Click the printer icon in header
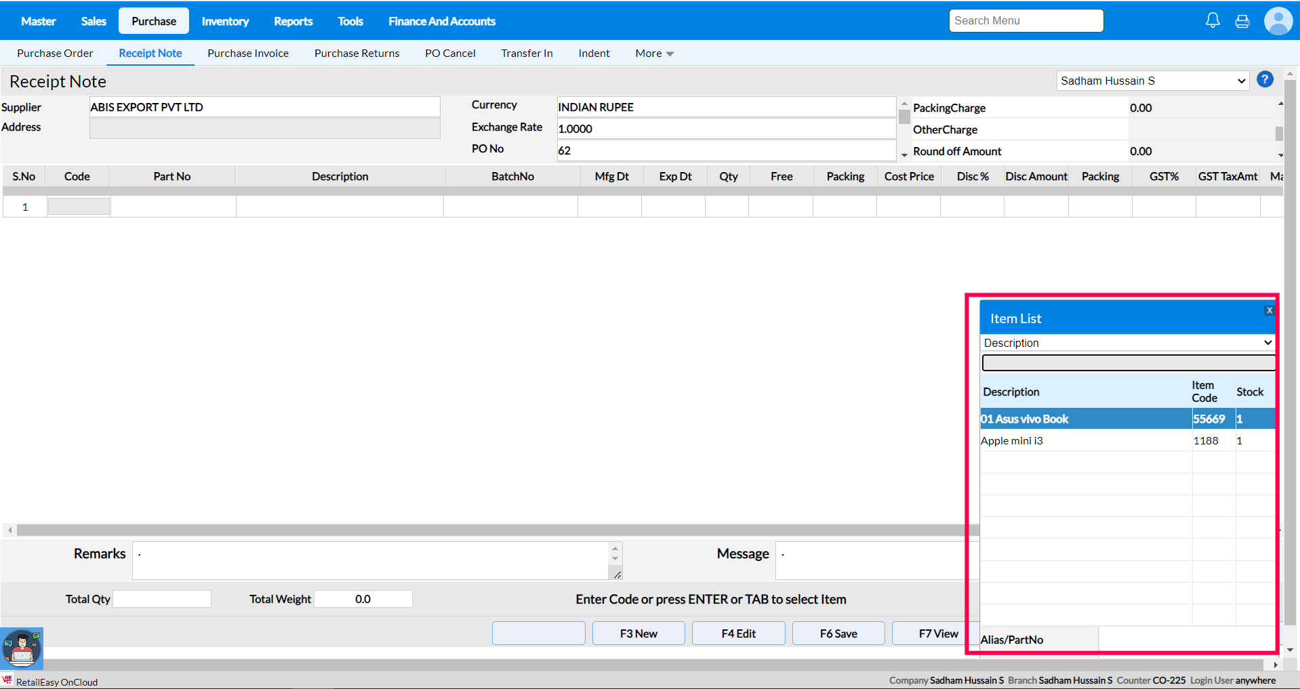 (1242, 22)
